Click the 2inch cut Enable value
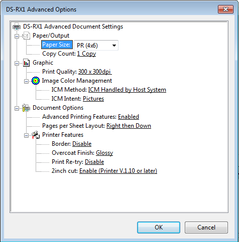 click(x=118, y=171)
